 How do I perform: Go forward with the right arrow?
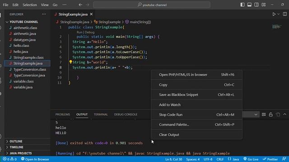pyautogui.click(x=88, y=5)
